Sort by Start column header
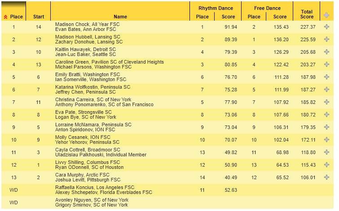339x211 pixels. pos(39,17)
